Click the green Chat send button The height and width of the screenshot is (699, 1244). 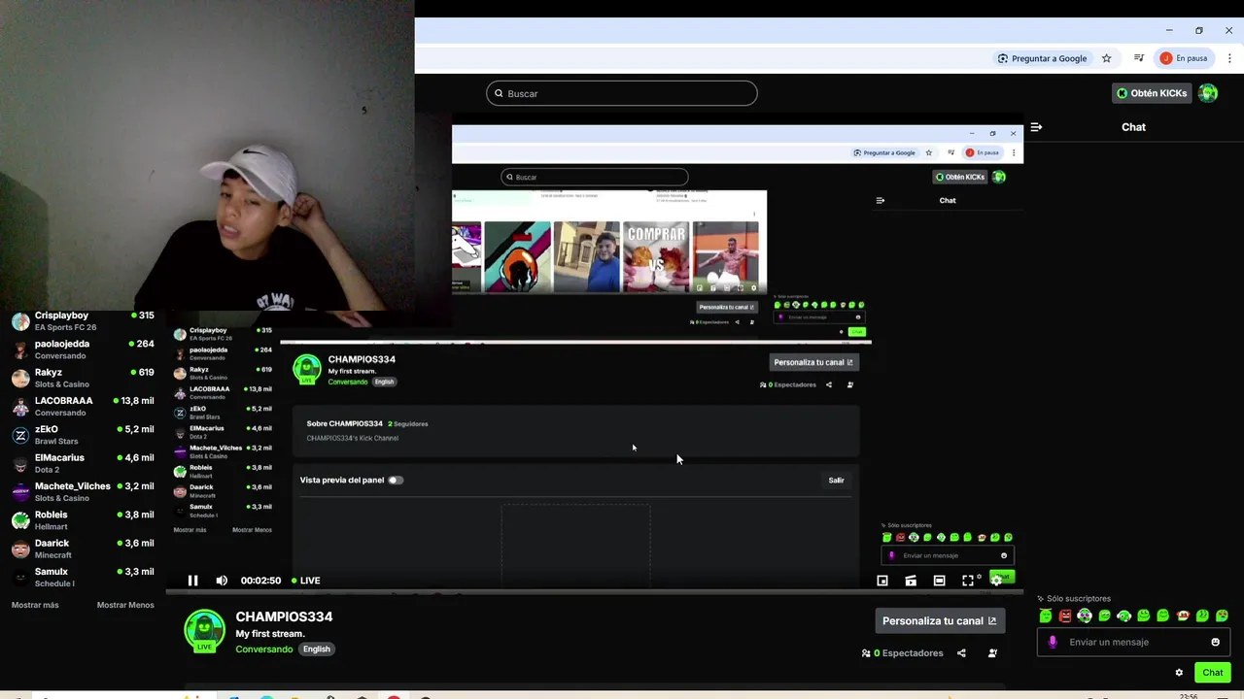pos(1212,673)
